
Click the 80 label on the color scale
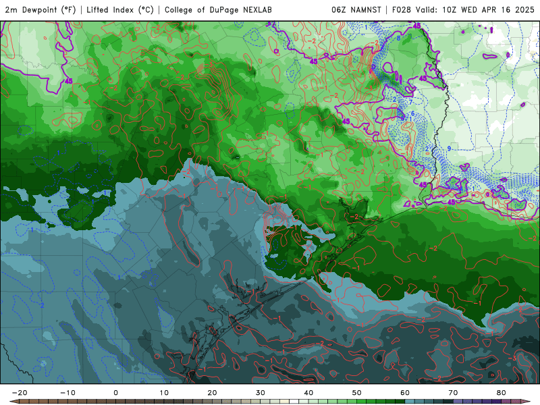[502, 393]
